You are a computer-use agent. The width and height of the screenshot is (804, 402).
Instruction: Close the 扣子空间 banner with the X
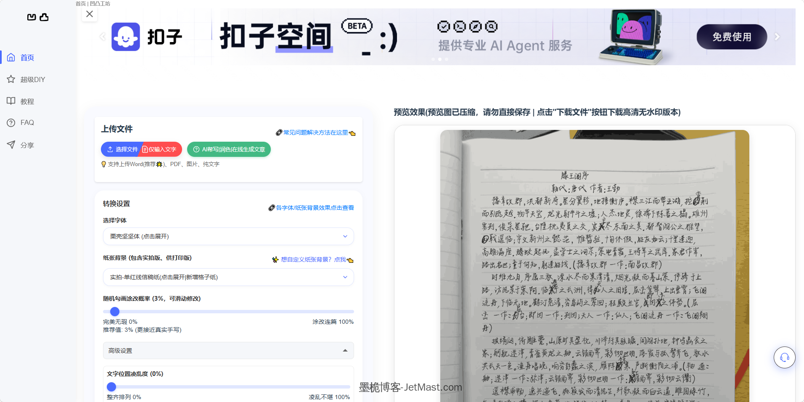click(90, 14)
